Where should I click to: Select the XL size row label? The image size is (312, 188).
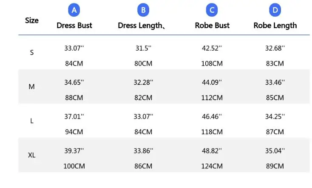coord(31,155)
